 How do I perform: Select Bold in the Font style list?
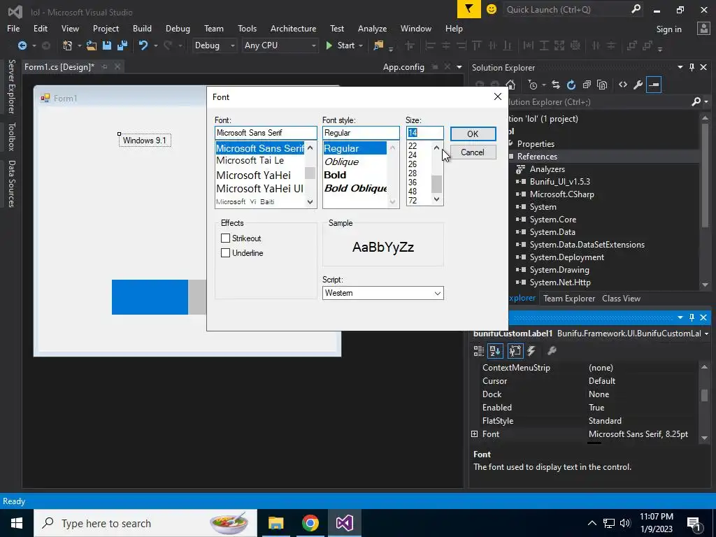[x=335, y=175]
